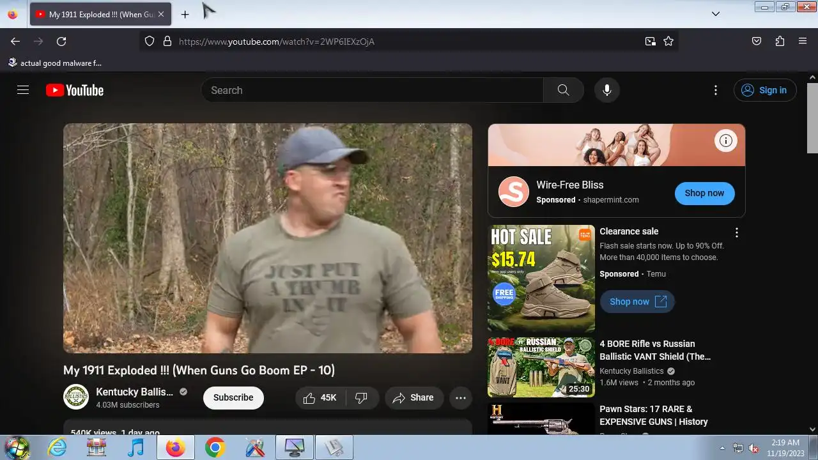
Task: Show hidden system tray icons
Action: click(723, 448)
